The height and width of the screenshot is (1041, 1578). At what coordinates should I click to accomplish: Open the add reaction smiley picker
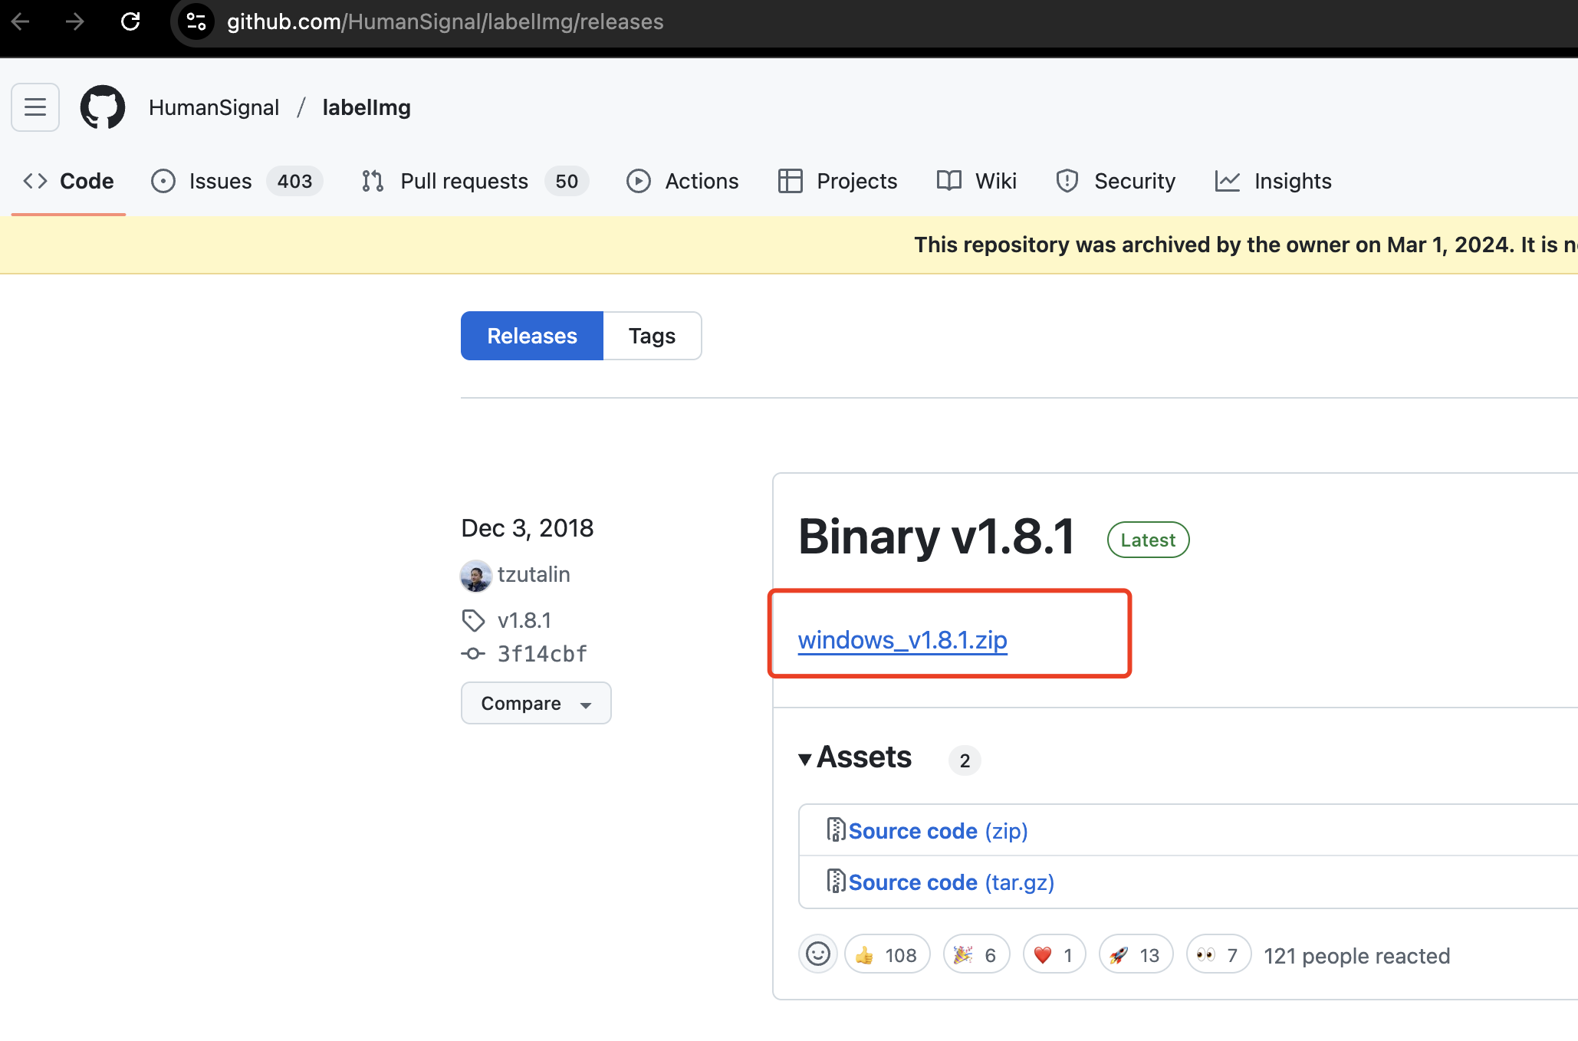click(818, 954)
